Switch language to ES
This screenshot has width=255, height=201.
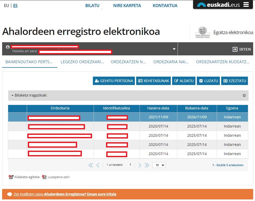coord(15,6)
